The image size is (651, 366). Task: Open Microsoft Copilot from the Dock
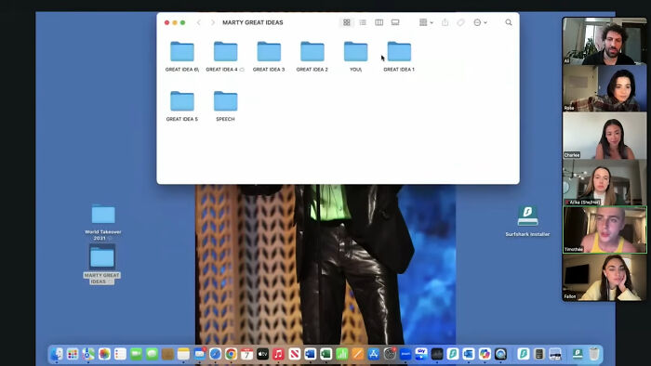pos(485,354)
